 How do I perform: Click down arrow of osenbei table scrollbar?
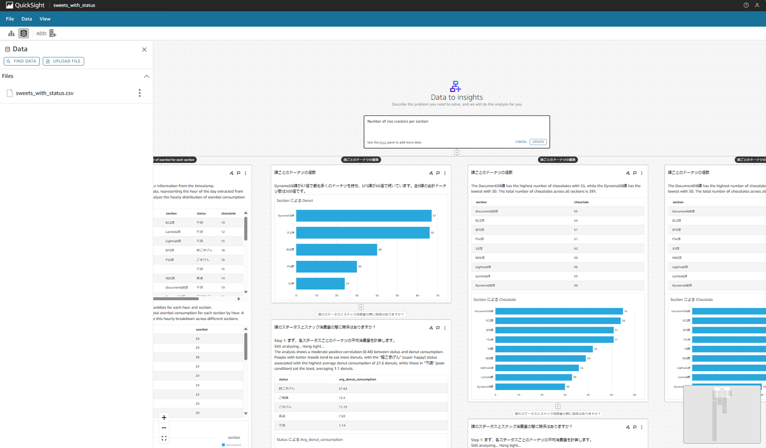click(246, 413)
